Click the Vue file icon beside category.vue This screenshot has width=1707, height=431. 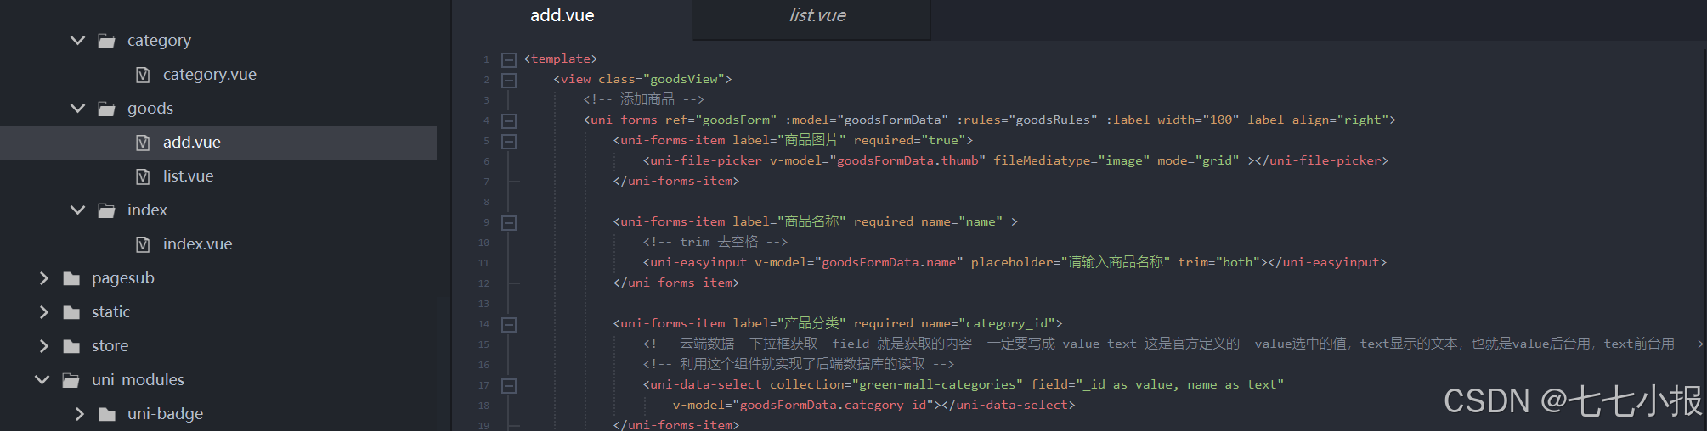tap(143, 75)
